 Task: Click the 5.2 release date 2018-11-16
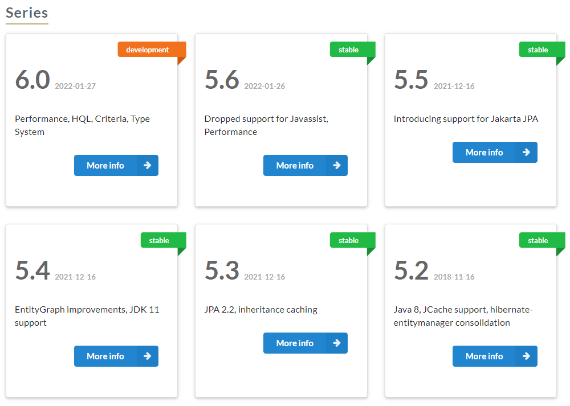pos(454,277)
